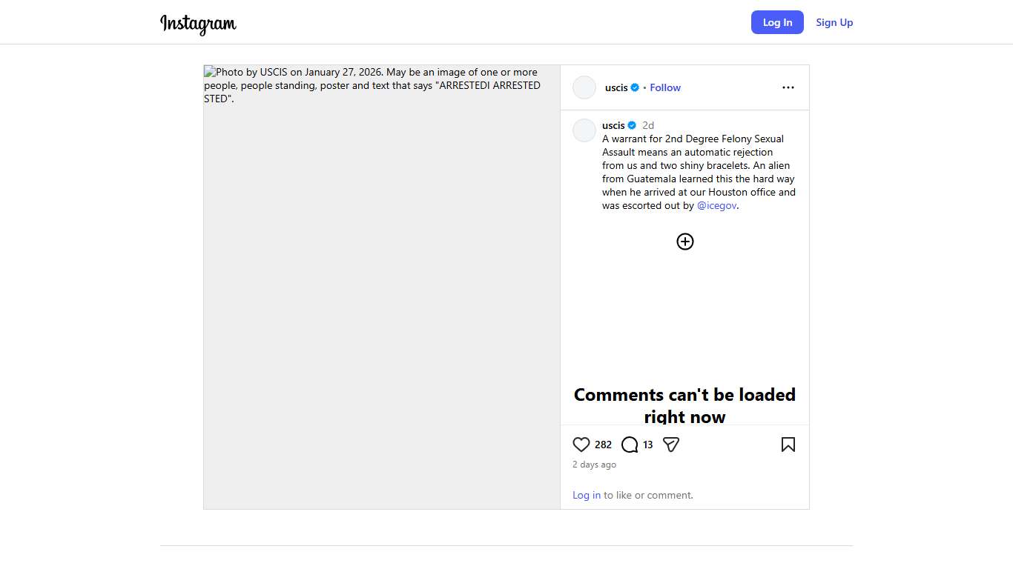Open the USCIS post photo
The image size is (1013, 569).
382,287
